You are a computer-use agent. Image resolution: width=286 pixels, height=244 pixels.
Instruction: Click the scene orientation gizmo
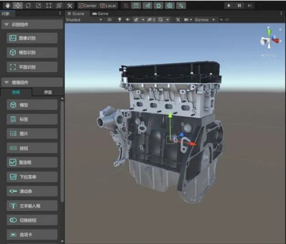point(269,41)
